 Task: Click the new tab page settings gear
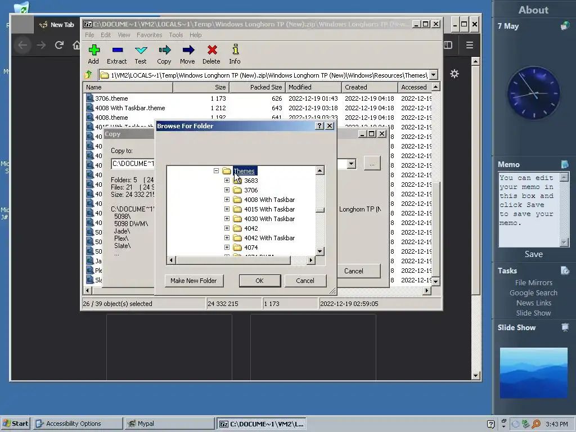(x=454, y=74)
